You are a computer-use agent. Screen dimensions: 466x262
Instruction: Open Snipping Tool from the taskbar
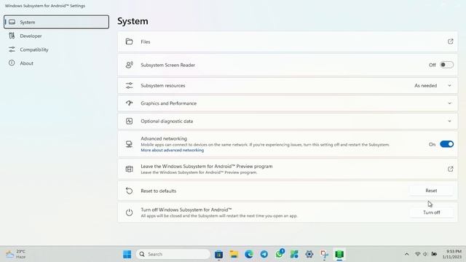[324, 254]
